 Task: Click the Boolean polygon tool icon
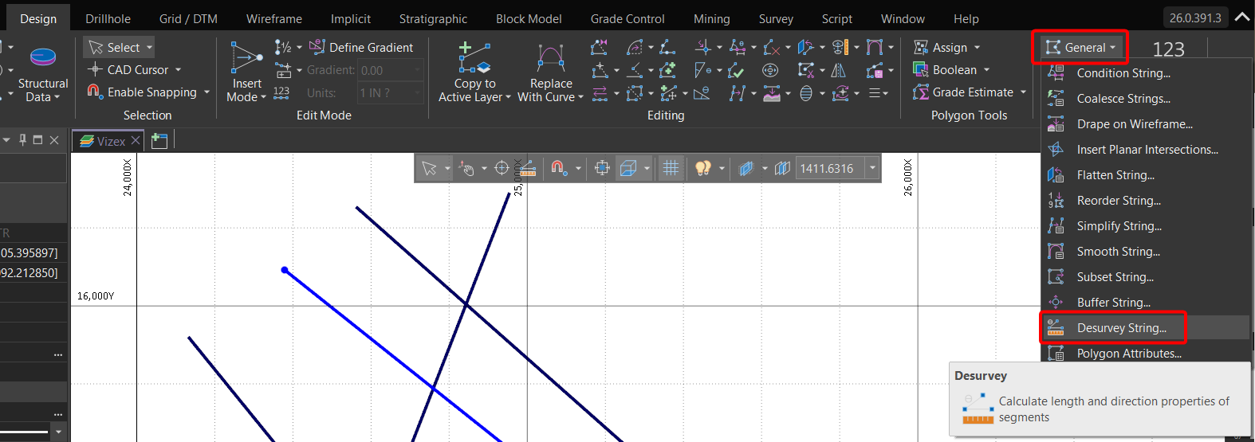click(x=921, y=70)
